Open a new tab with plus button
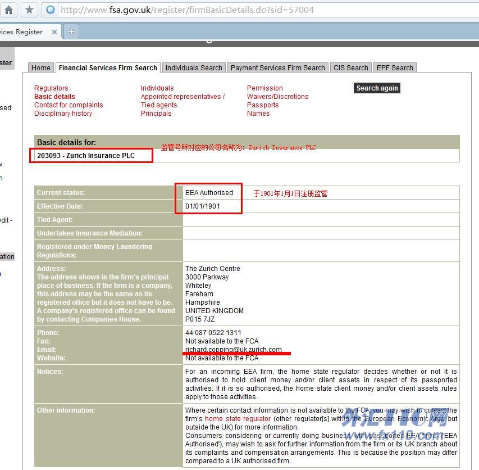This screenshot has height=470, width=479. [71, 31]
